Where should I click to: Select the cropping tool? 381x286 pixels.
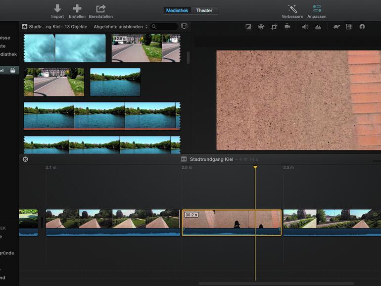274,27
